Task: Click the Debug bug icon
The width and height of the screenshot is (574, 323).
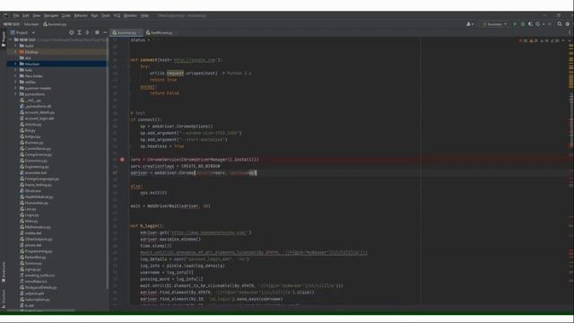Action: (x=522, y=24)
